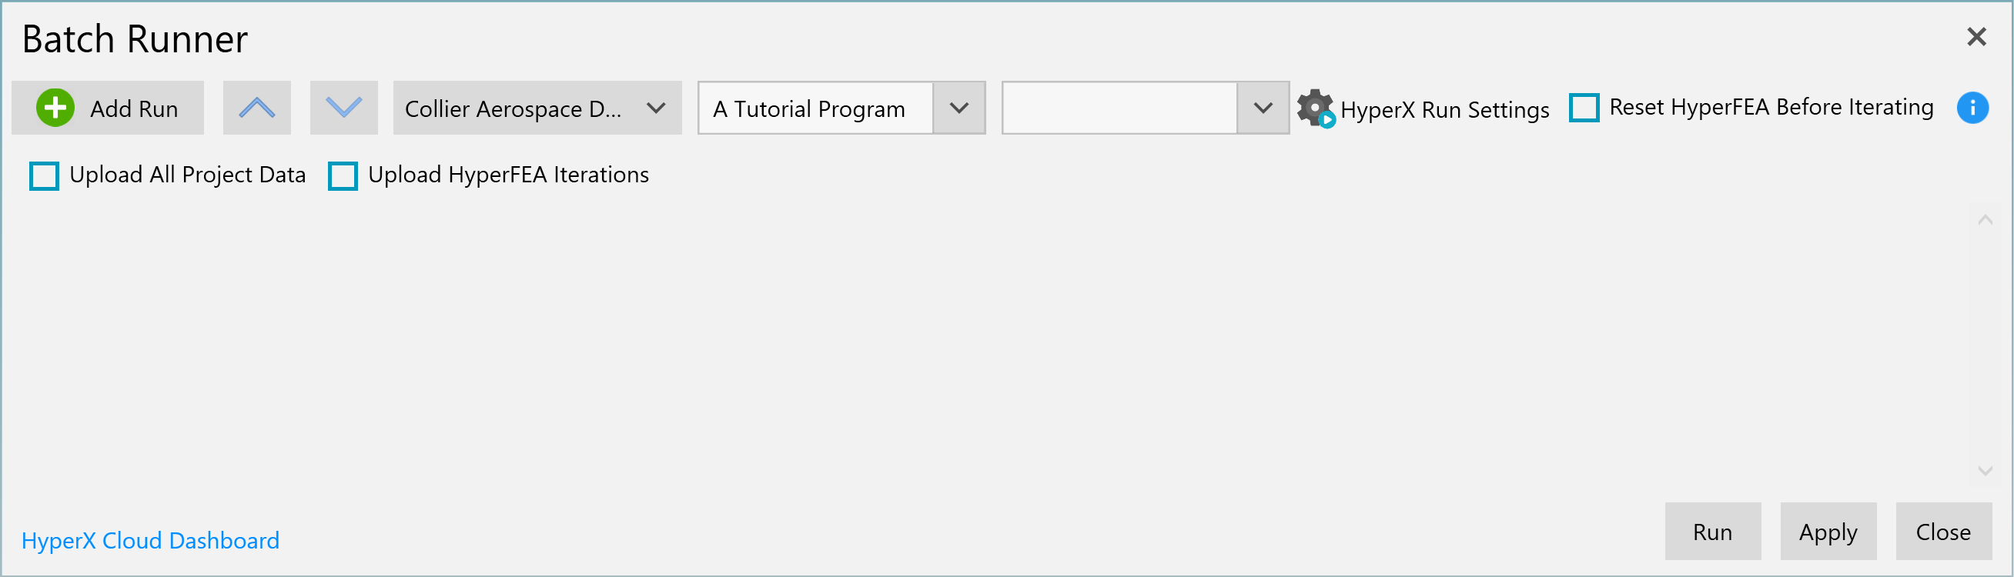This screenshot has width=2014, height=577.
Task: Click inside the empty combo box field
Action: tap(1119, 108)
